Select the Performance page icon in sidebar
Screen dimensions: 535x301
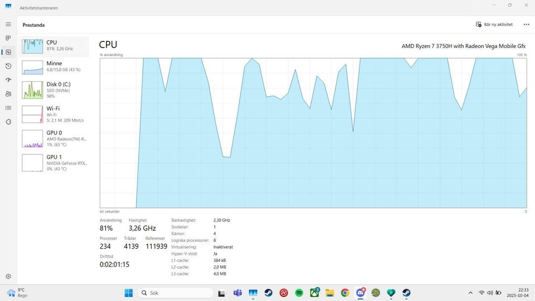pyautogui.click(x=8, y=52)
